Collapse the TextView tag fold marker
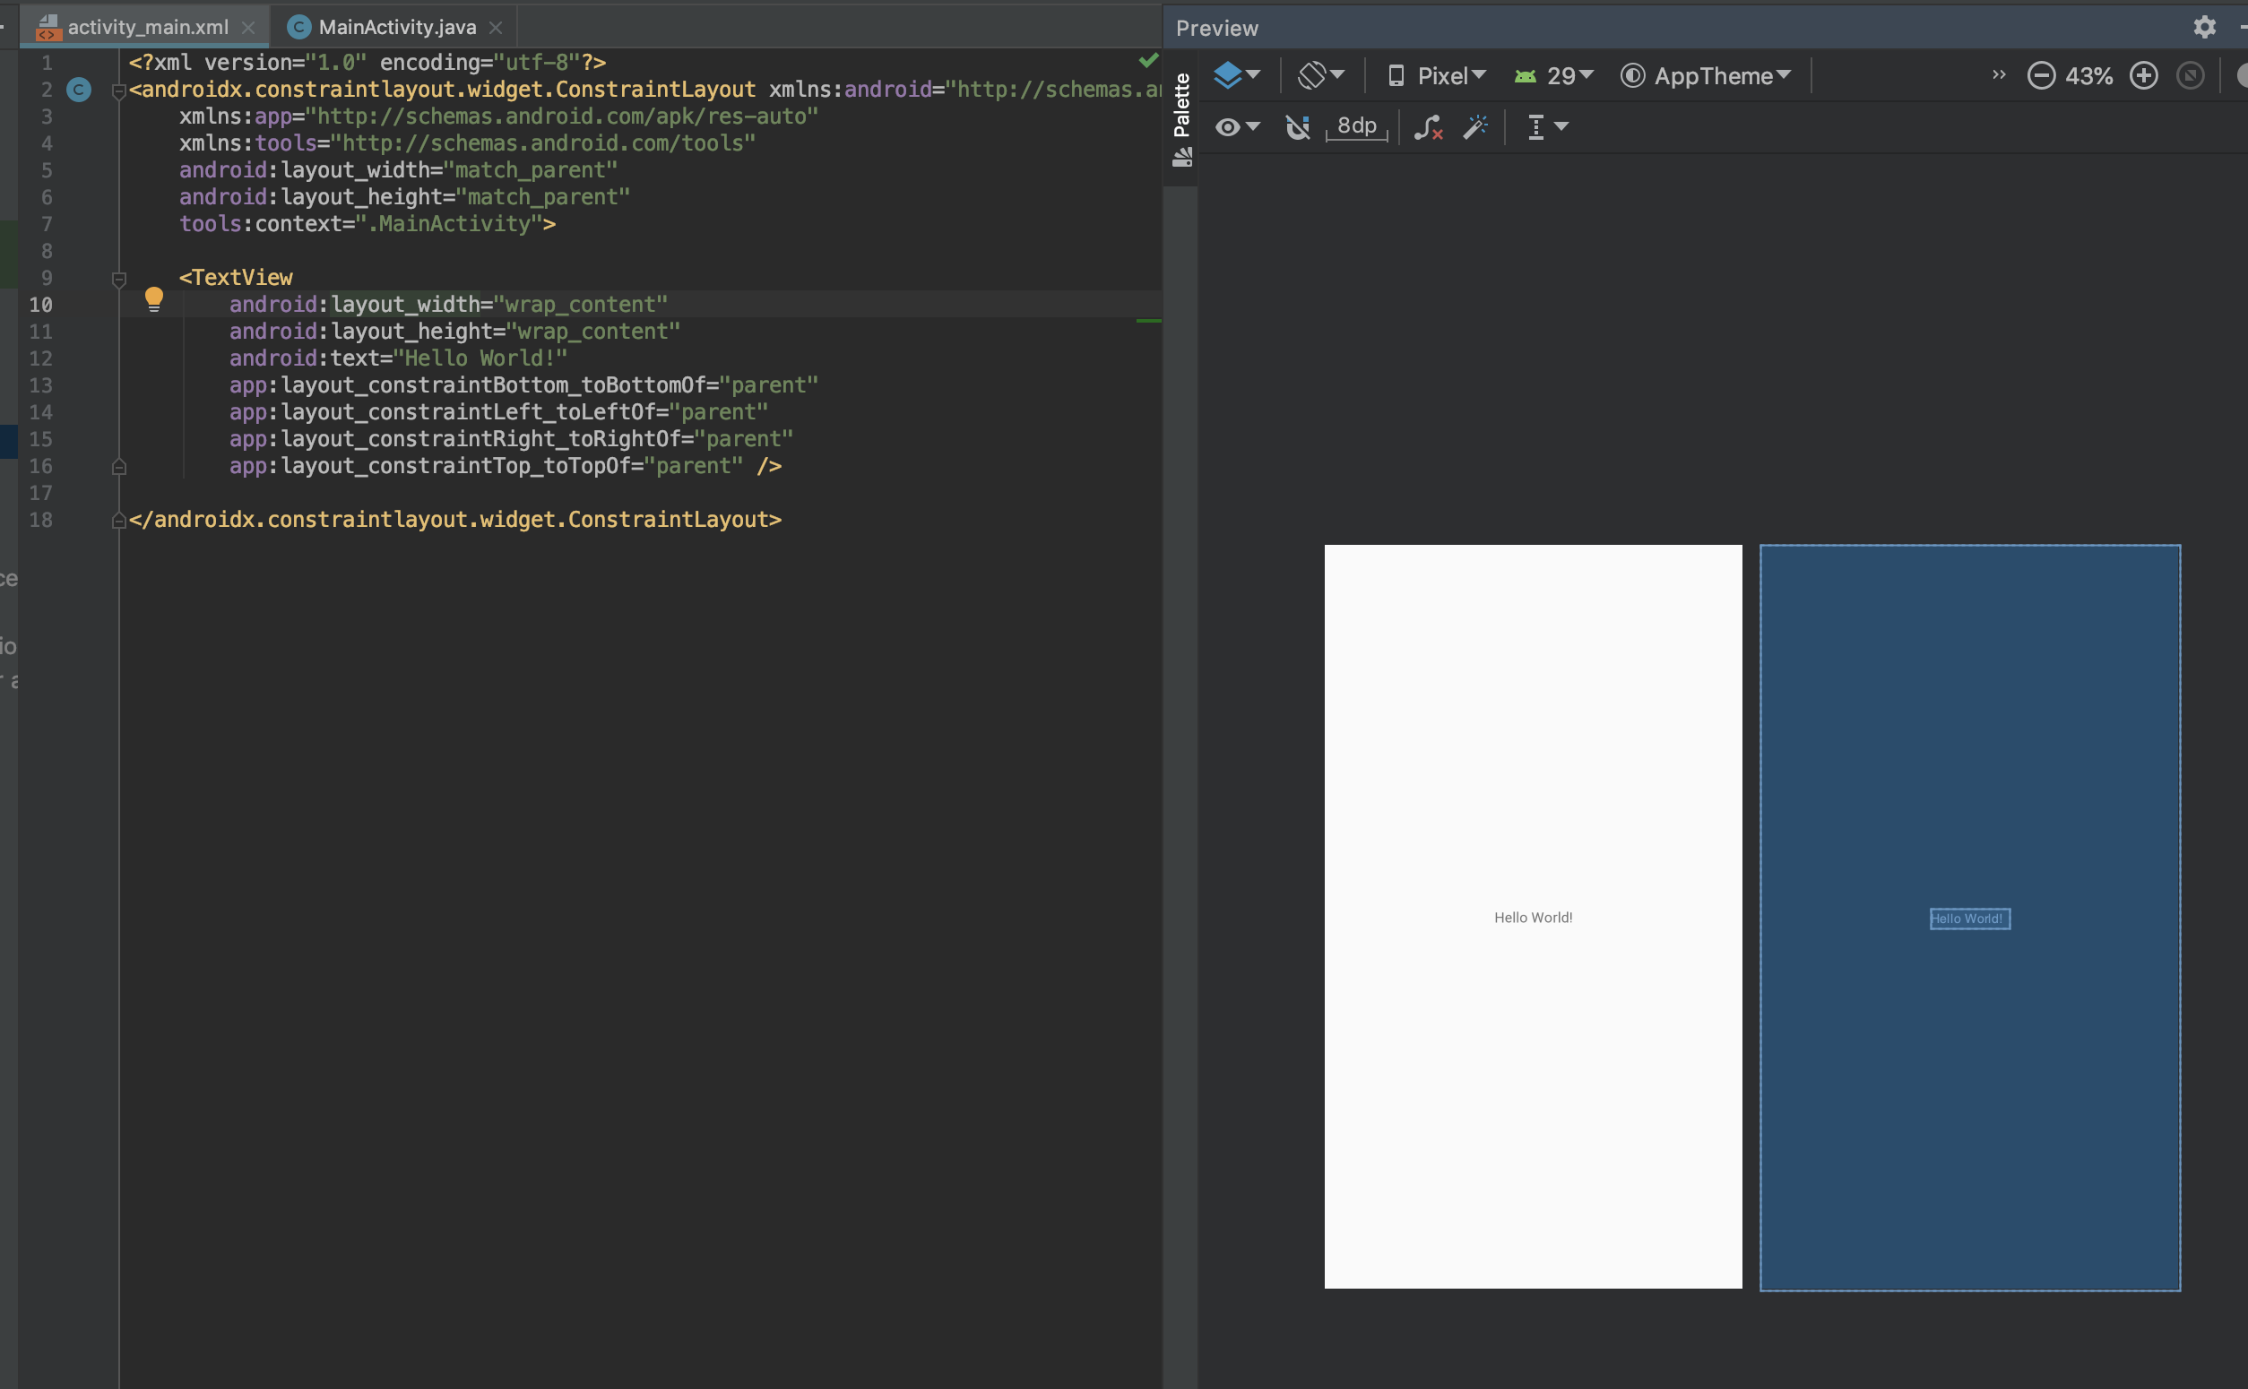The width and height of the screenshot is (2248, 1389). (118, 279)
